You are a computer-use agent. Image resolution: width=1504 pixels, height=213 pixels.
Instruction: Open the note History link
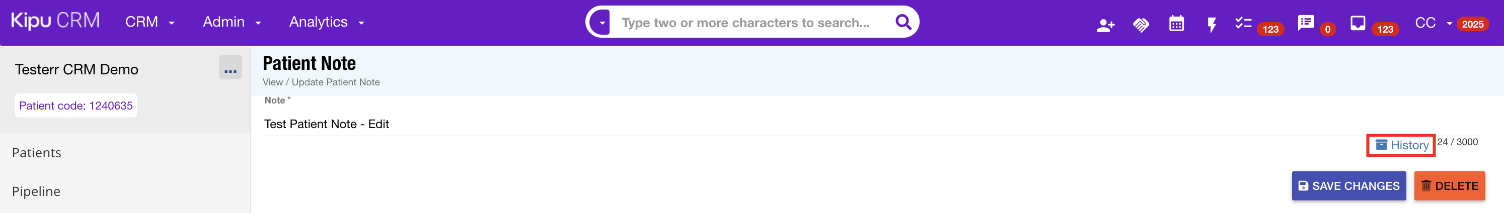pos(1401,145)
